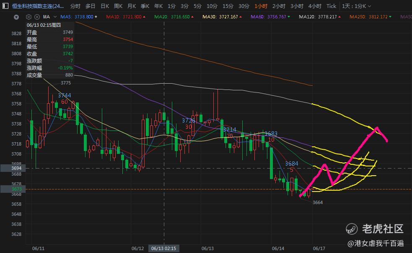Screen dimensions: 412x253
Task: Expand the MA indicator type dropdown
Action: tap(55, 17)
